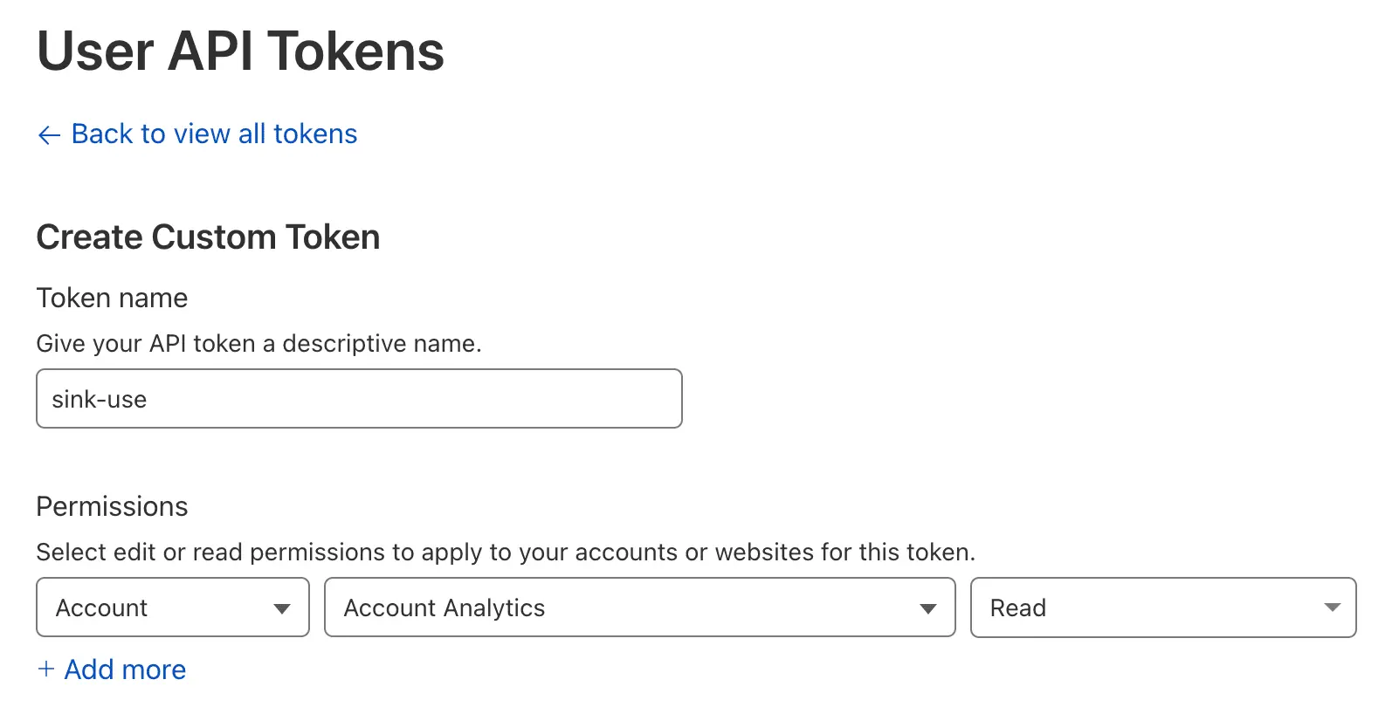Go back to view all tokens
The image size is (1399, 707).
tap(214, 134)
